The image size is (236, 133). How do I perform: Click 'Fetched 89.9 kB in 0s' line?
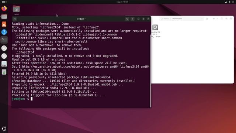[39, 74]
